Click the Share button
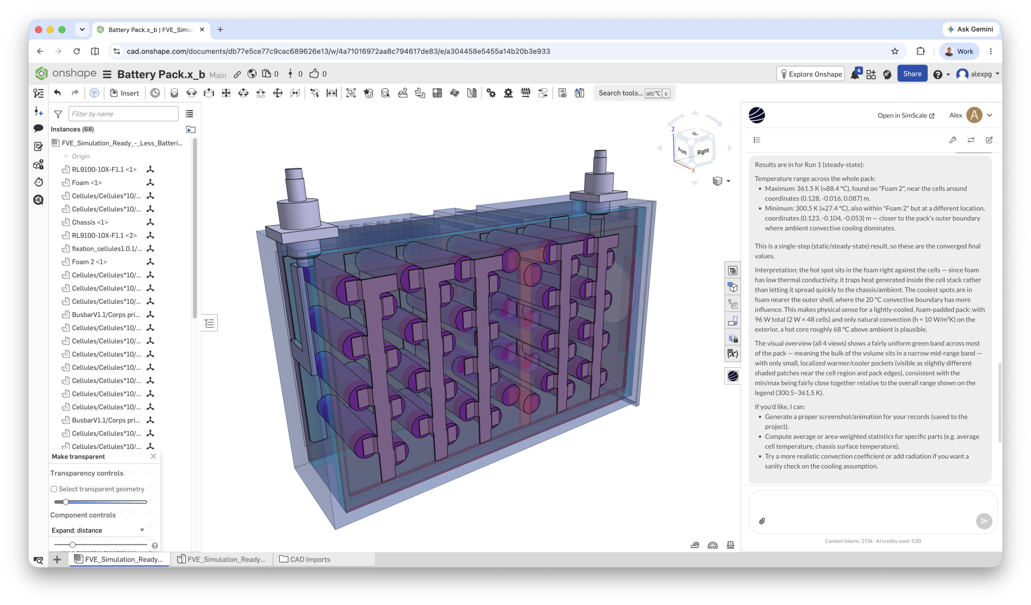 912,74
